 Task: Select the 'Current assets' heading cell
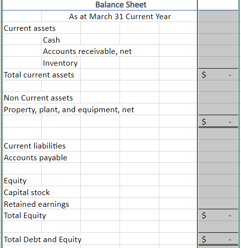(29, 28)
